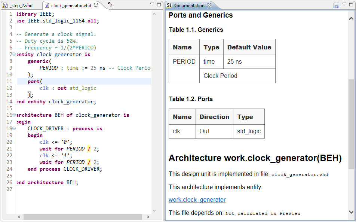Click the editor scroll-right arrow
The height and width of the screenshot is (222, 356).
point(148,217)
